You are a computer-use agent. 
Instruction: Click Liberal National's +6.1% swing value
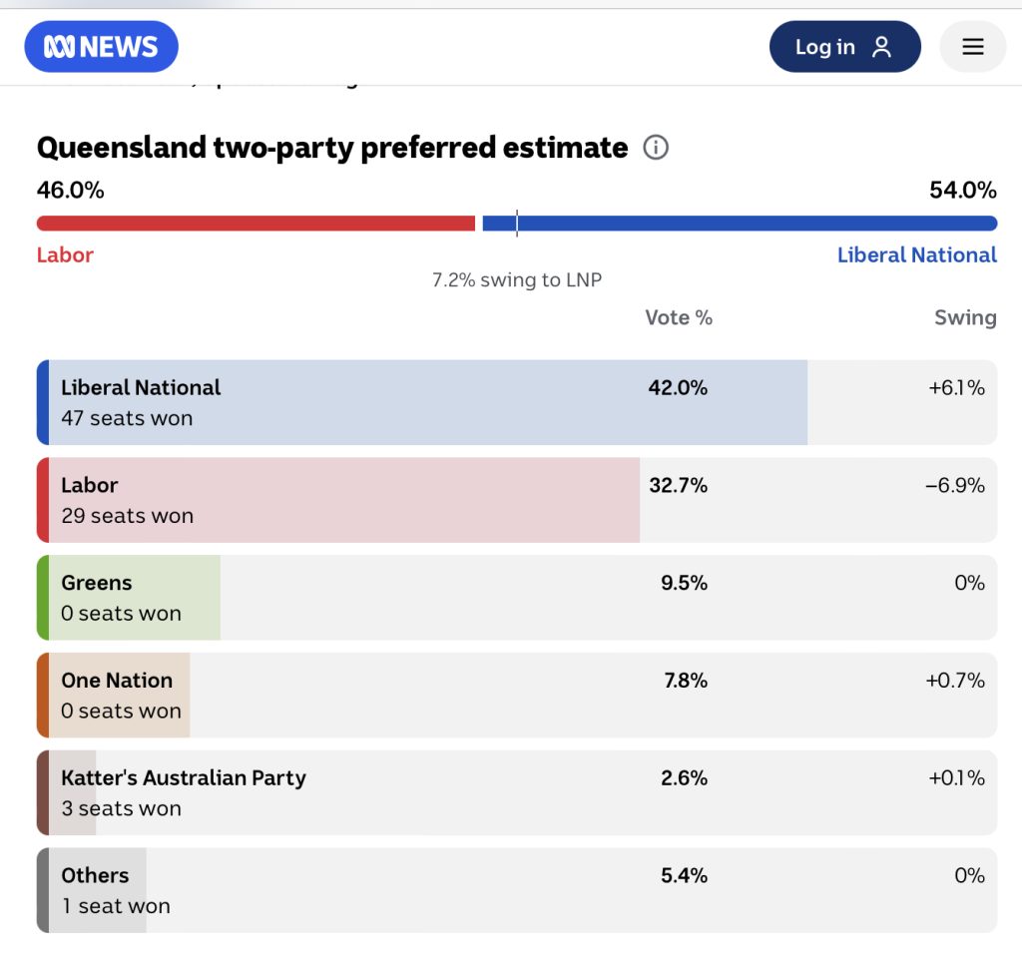956,388
